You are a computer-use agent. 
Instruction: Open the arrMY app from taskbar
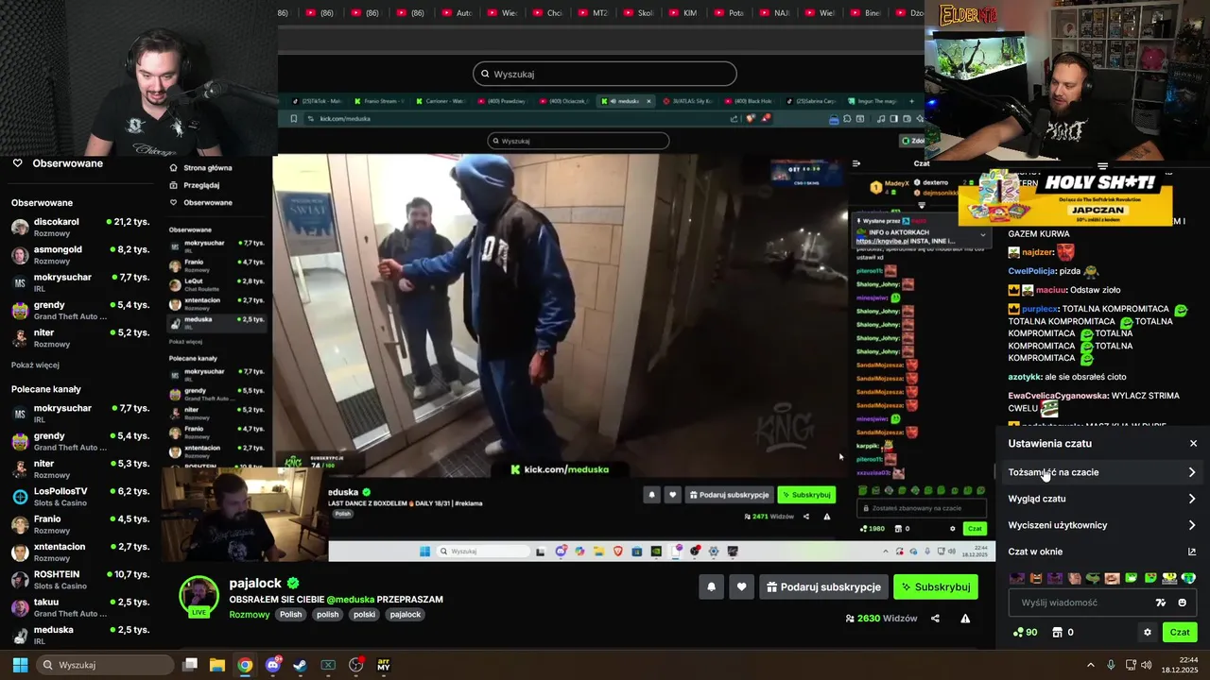click(384, 665)
